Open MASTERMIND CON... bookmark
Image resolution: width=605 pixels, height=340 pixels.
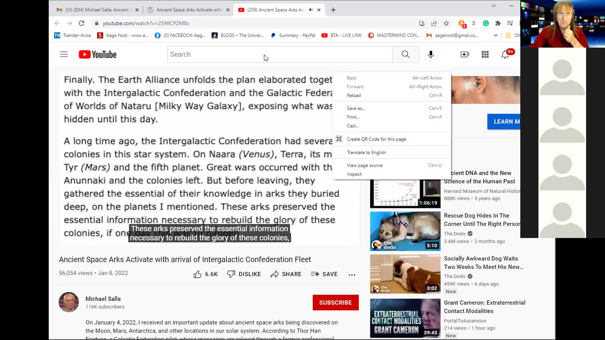point(394,35)
